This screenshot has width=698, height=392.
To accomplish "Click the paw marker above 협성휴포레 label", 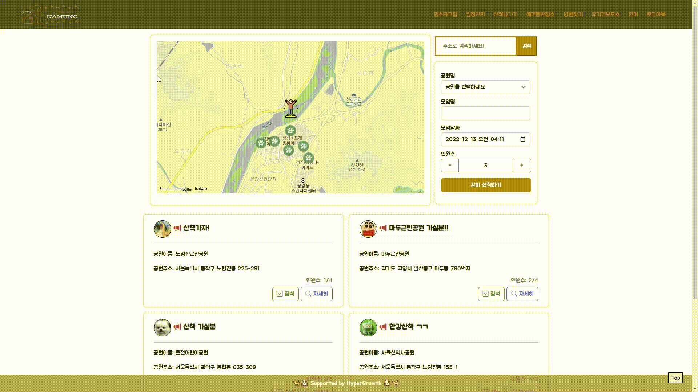I will [x=290, y=130].
